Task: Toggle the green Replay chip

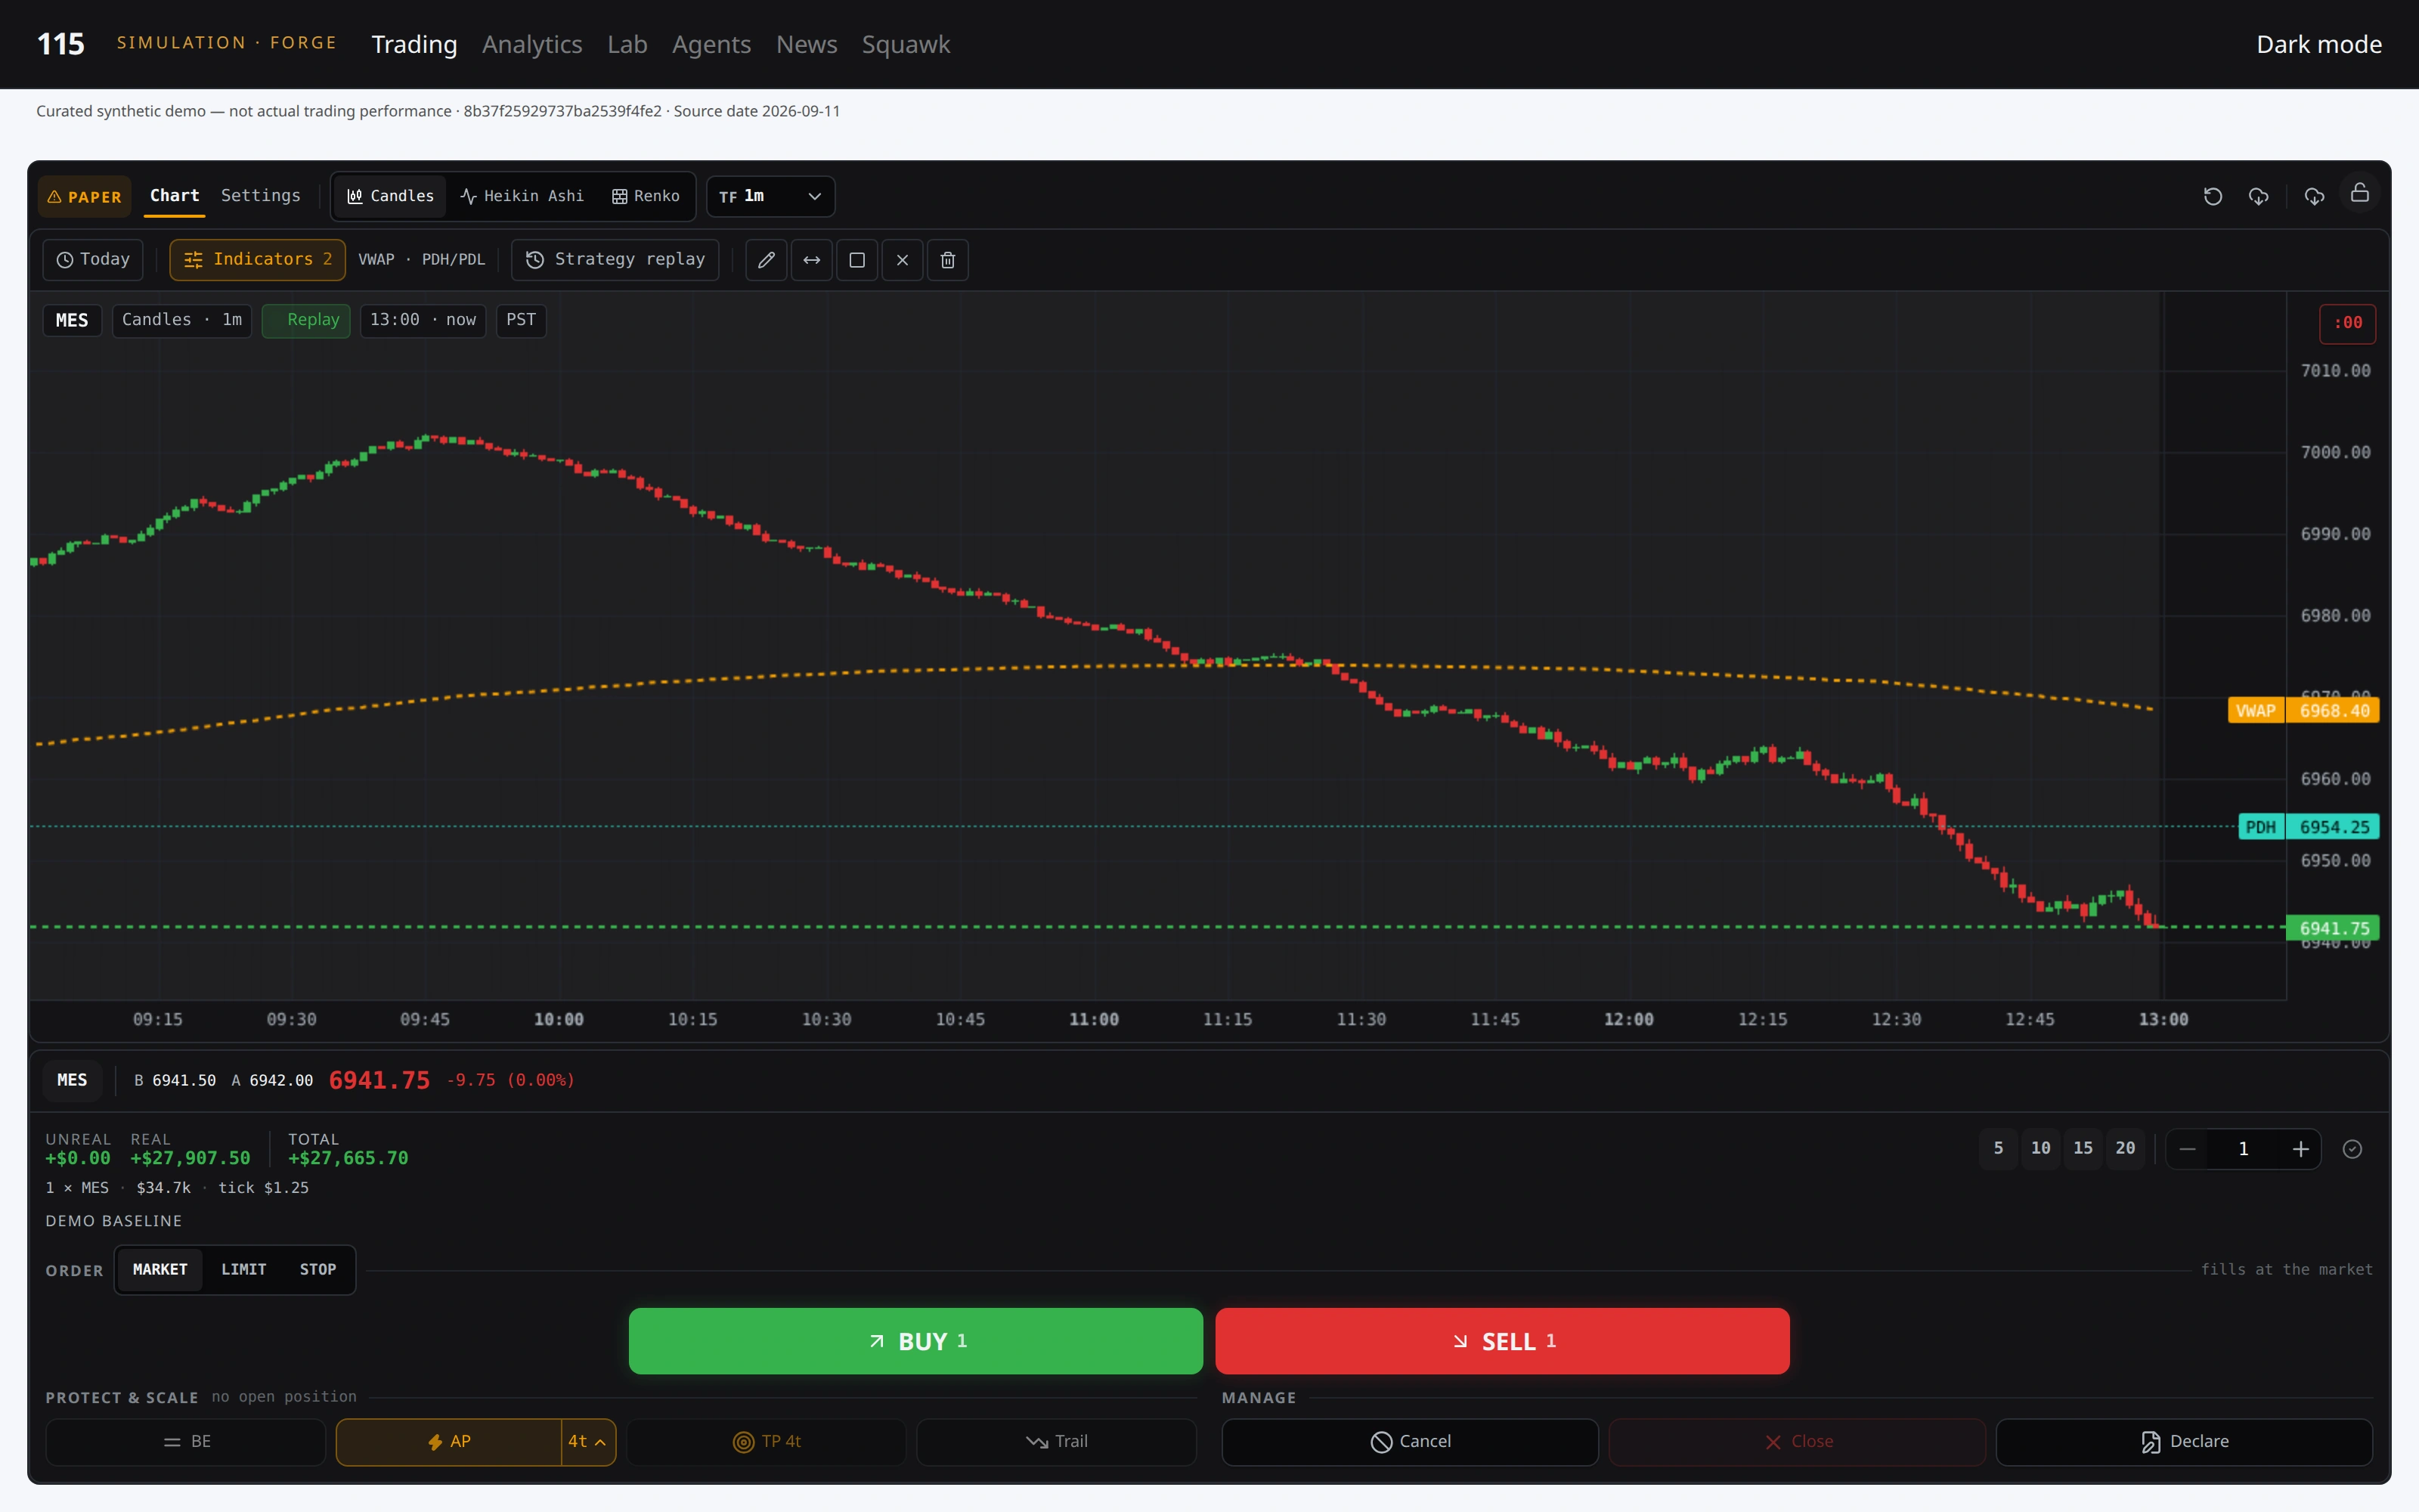Action: click(306, 321)
